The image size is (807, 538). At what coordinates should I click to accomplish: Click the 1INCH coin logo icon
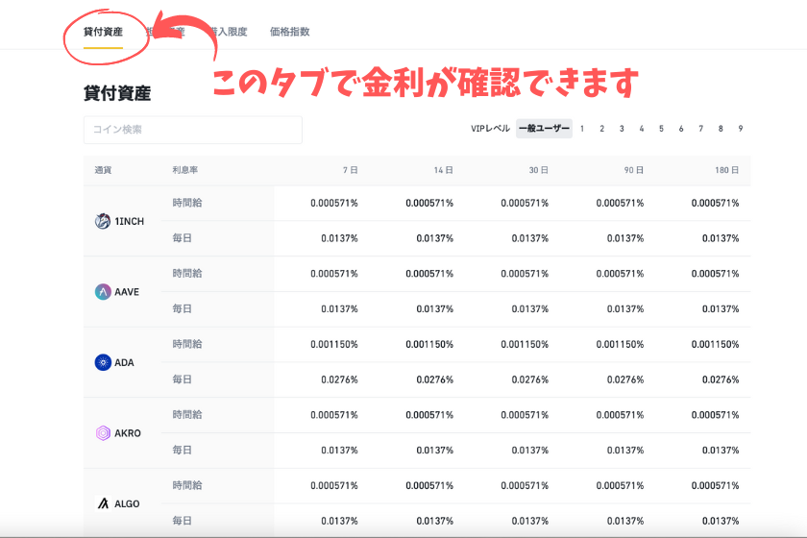[x=103, y=221]
